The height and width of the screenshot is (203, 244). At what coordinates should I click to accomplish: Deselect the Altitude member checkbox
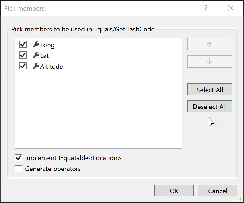click(23, 66)
